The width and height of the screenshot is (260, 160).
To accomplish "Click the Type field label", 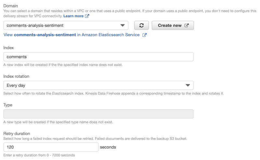I will (x=8, y=105).
